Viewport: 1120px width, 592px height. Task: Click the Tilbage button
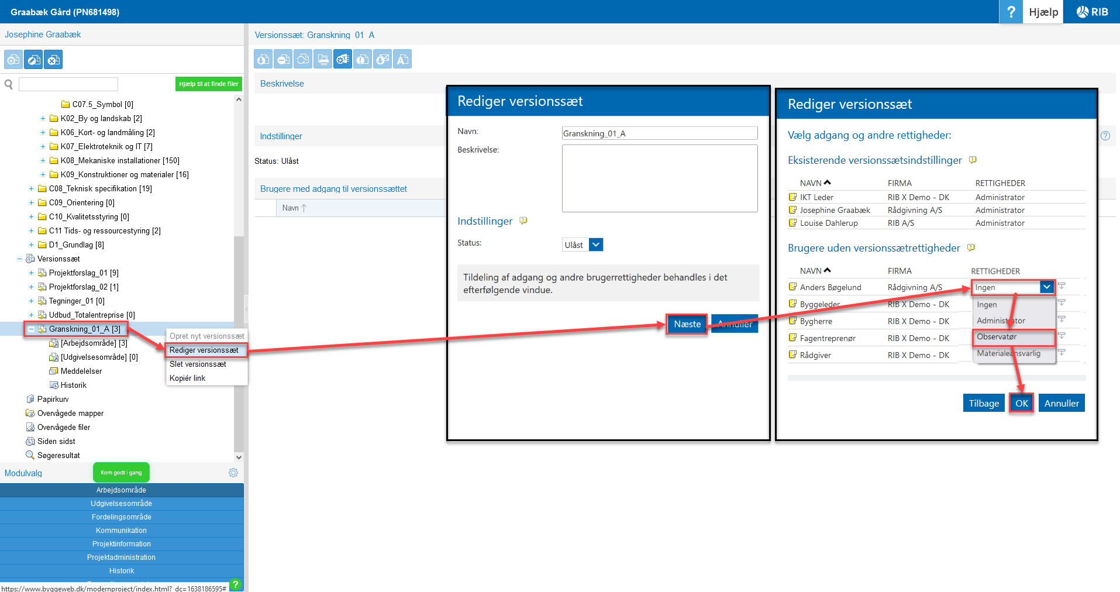click(x=983, y=403)
